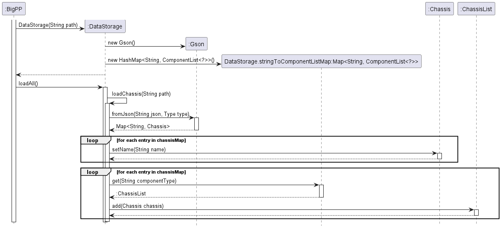Image resolution: width=501 pixels, height=228 pixels.
Task: Select the :ChassisList participant box at top
Action: tap(476, 9)
